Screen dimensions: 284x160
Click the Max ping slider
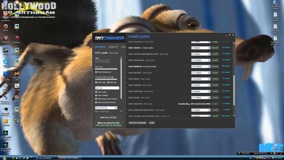point(106,69)
